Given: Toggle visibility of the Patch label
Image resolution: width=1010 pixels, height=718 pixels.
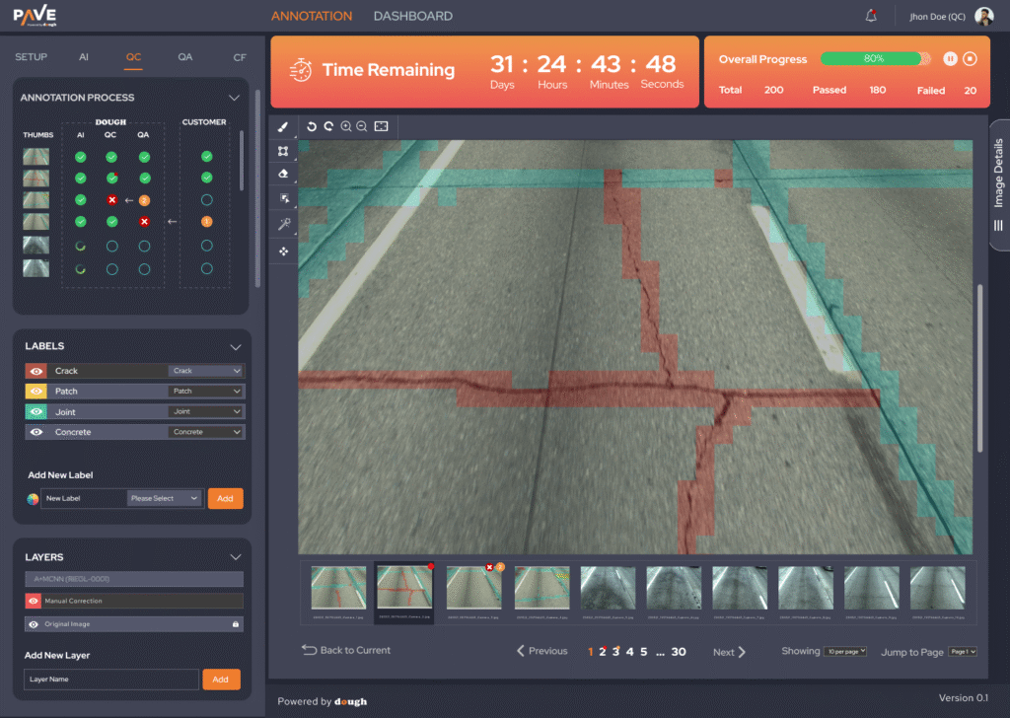Looking at the screenshot, I should coord(36,392).
